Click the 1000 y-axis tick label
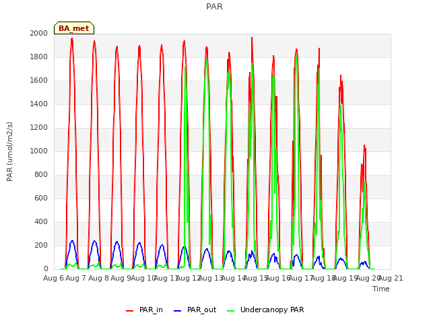The width and height of the screenshot is (431, 323). pos(39,151)
